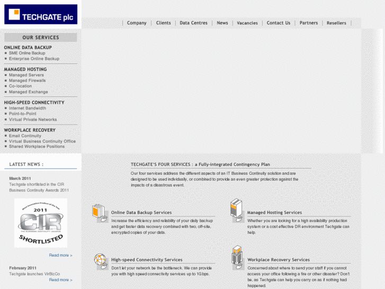The height and width of the screenshot is (289, 385).
Task: Open the Workplace Recovery sidebar heading
Action: coord(30,130)
